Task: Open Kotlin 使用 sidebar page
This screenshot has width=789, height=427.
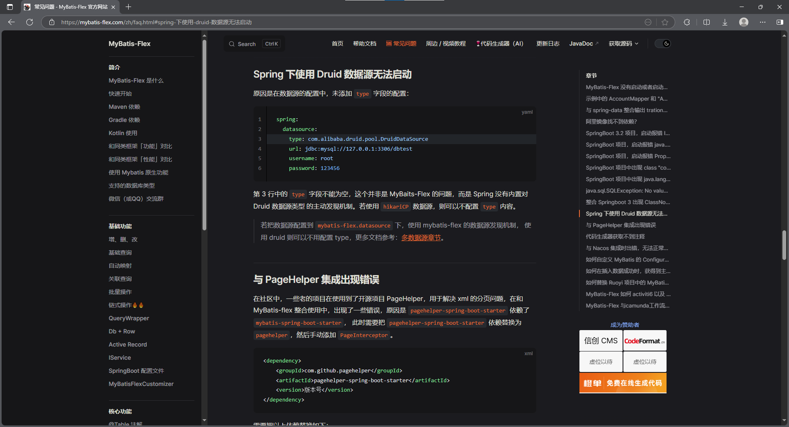Action: [123, 133]
